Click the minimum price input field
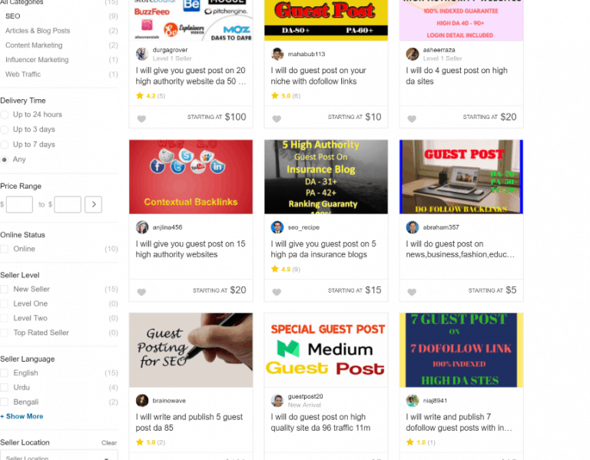The height and width of the screenshot is (460, 590). coord(19,204)
